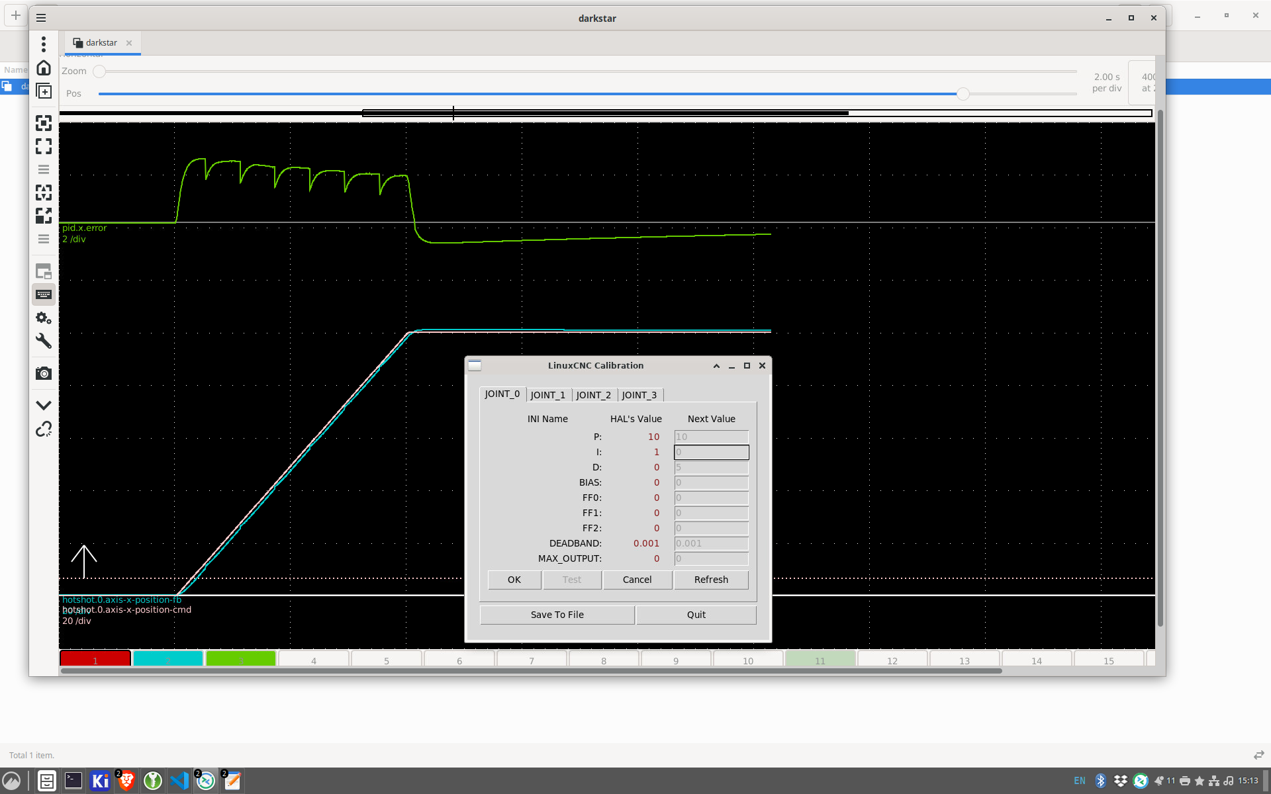The width and height of the screenshot is (1271, 794).
Task: Open the KiCad icon in taskbar
Action: click(100, 781)
